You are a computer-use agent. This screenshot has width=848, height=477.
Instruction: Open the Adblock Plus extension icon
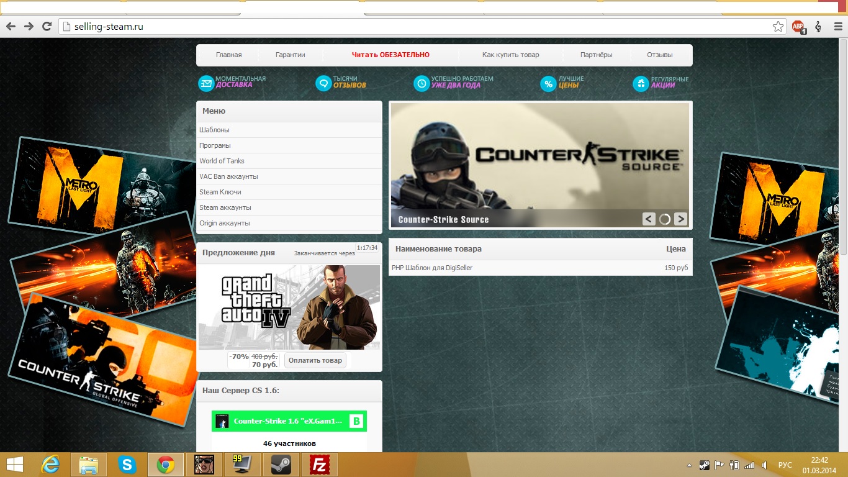point(798,27)
